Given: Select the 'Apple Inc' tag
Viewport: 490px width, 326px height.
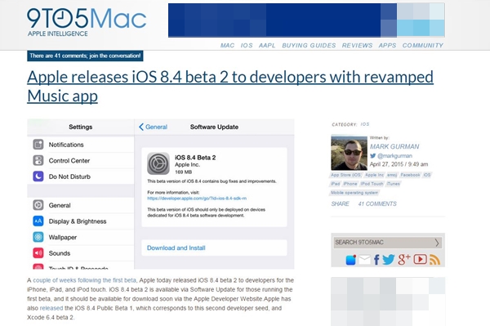Looking at the screenshot, I should click(374, 175).
